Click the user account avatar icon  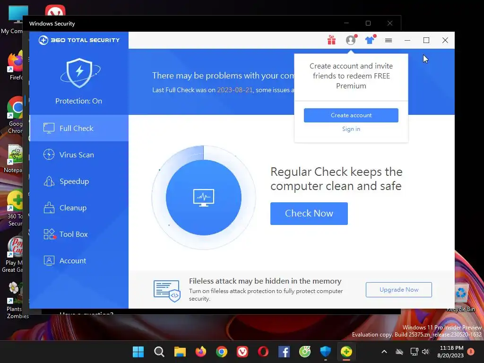pyautogui.click(x=351, y=40)
